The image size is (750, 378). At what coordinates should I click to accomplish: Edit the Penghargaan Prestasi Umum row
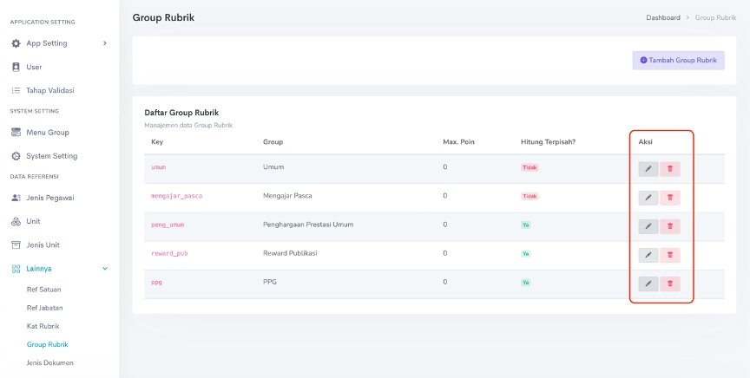click(648, 226)
